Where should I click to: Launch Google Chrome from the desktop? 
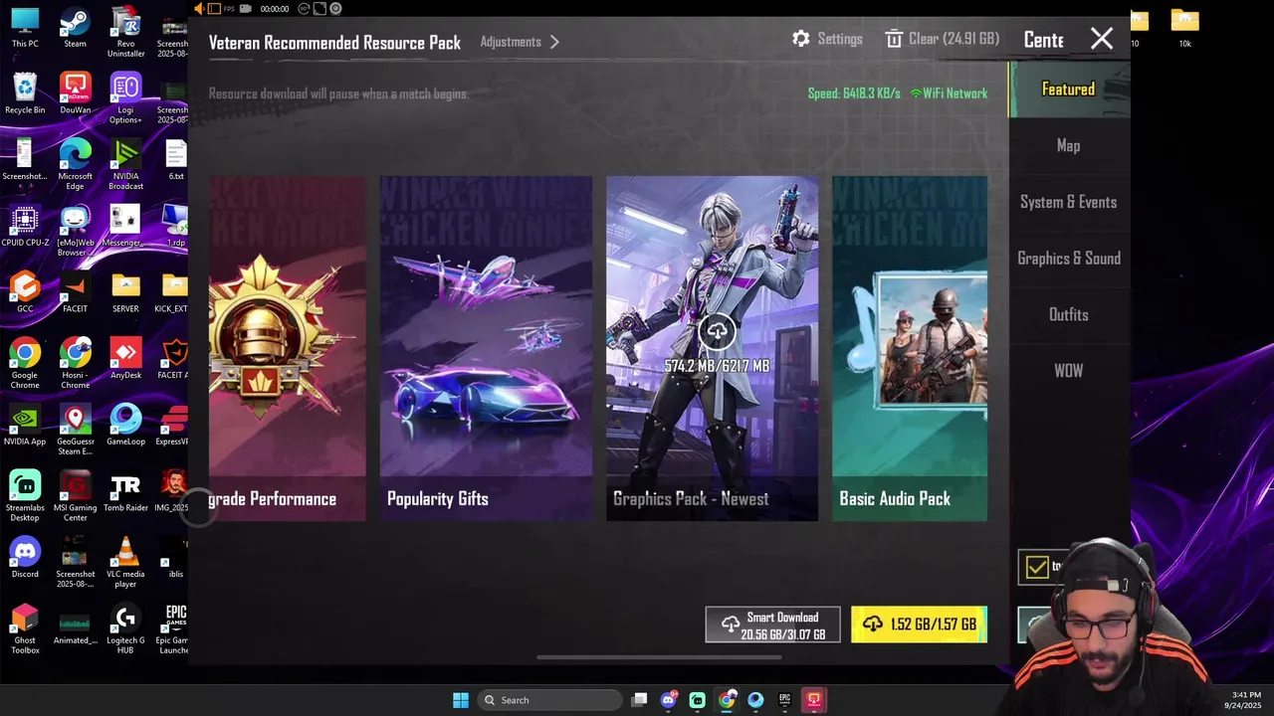[25, 363]
